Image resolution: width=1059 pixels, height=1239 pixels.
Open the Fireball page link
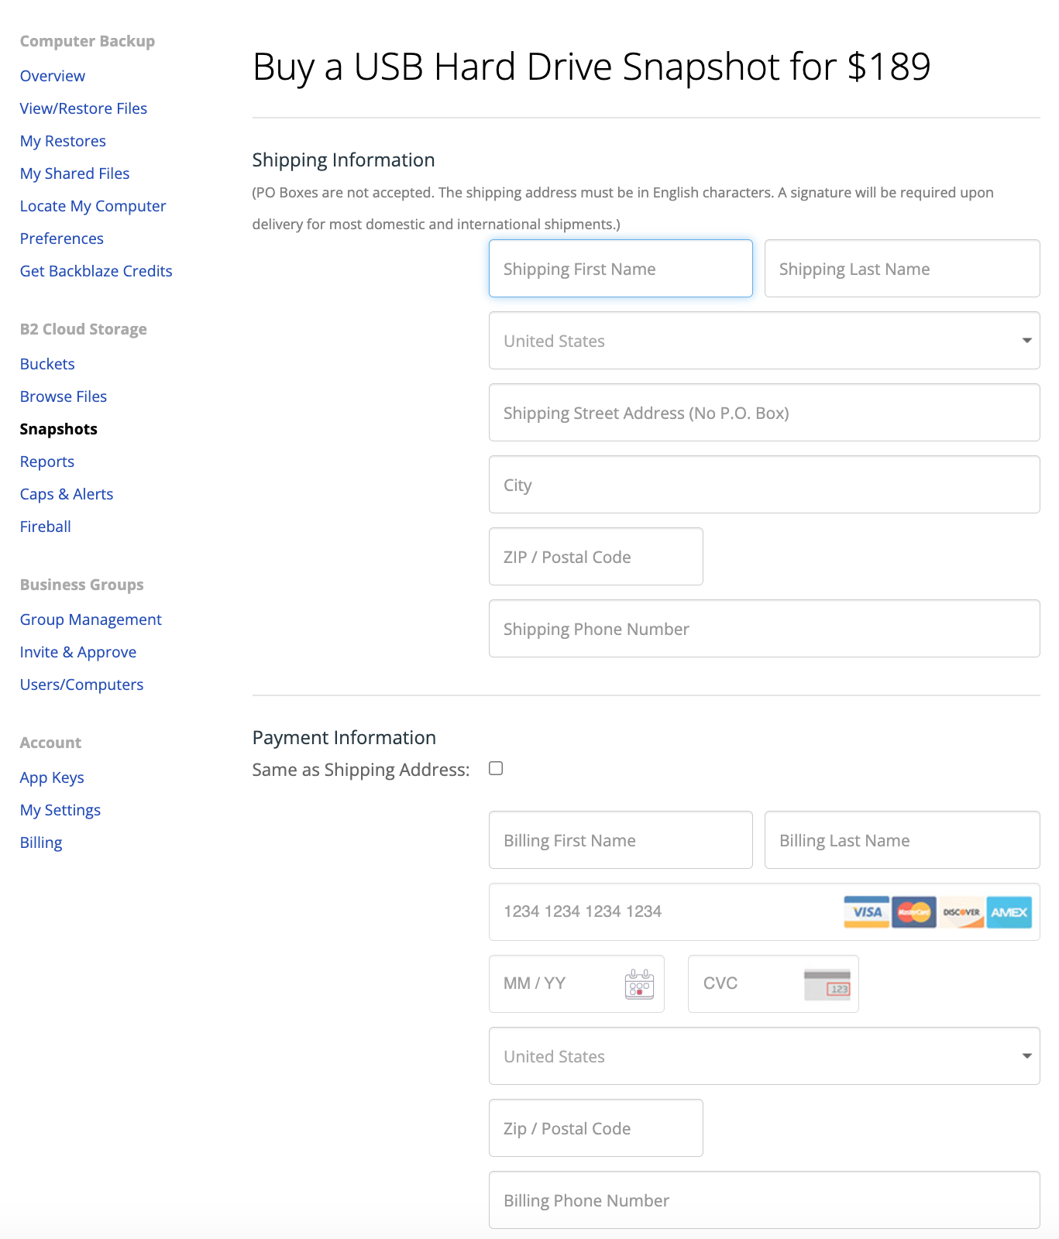(46, 527)
